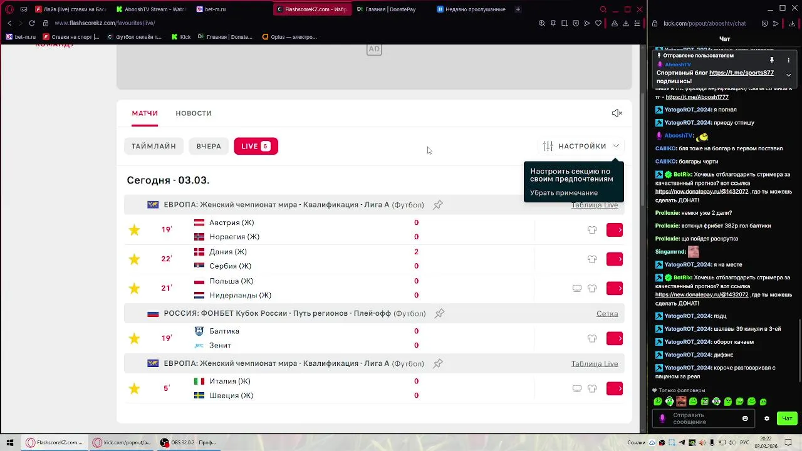The image size is (802, 451).
Task: Open Opera menu logo
Action: click(x=9, y=9)
